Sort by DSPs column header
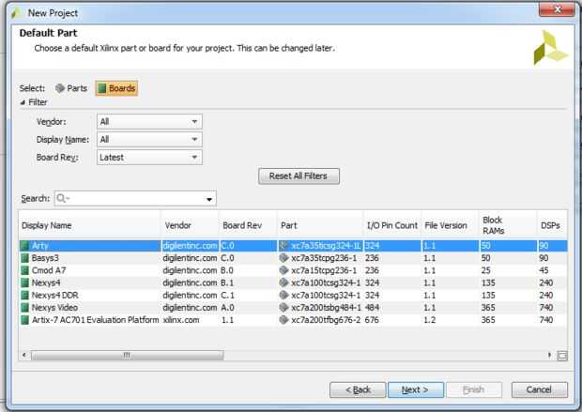 point(550,225)
